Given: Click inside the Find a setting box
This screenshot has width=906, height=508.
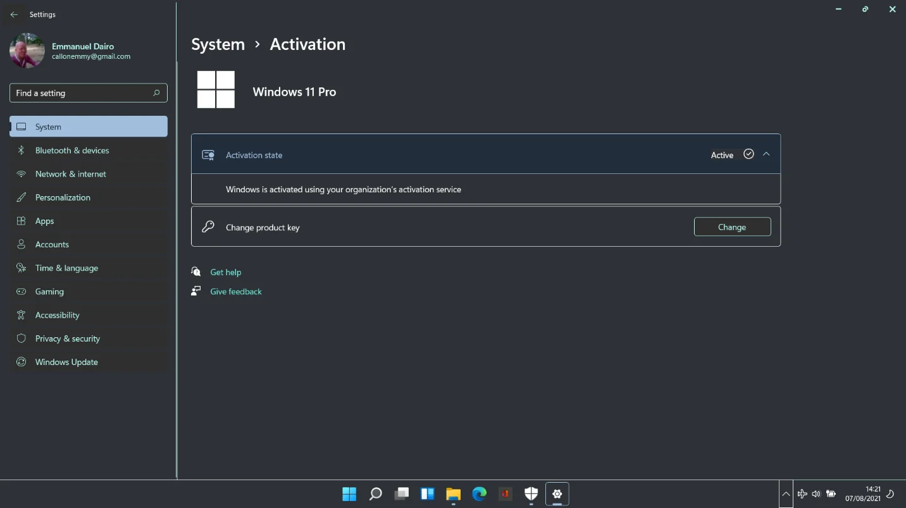Looking at the screenshot, I should coord(89,93).
